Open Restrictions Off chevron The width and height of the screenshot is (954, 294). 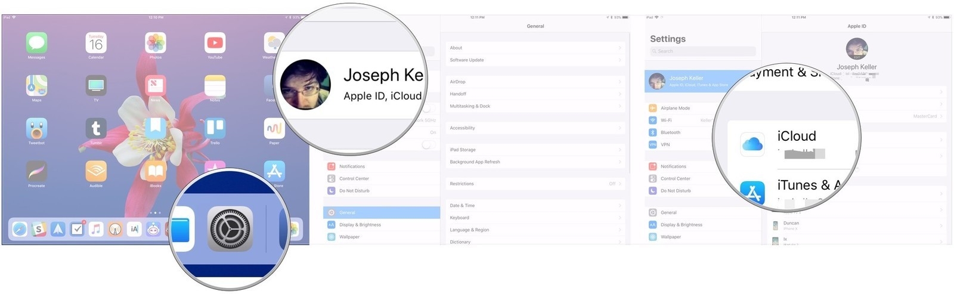click(x=620, y=184)
